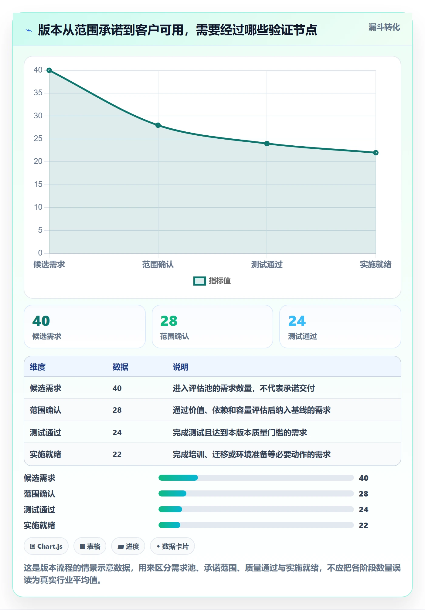Toggle the 指标值 legend swatch under the chart
The height and width of the screenshot is (610, 425).
coord(200,281)
